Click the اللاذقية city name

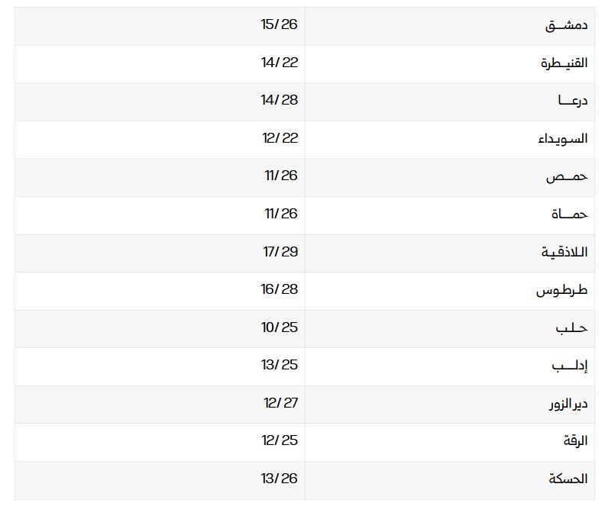coord(565,253)
